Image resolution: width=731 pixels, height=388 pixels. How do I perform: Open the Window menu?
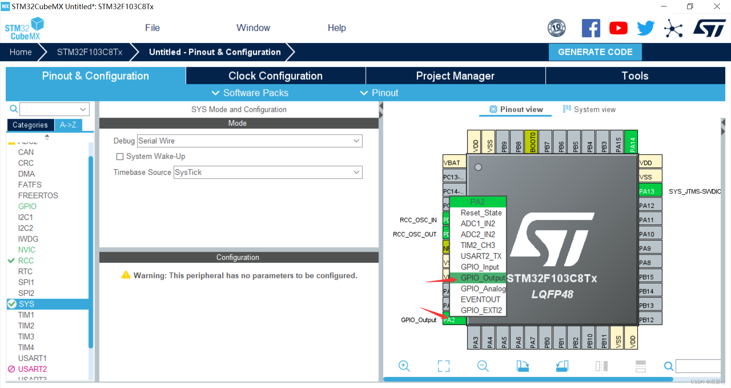[x=253, y=28]
